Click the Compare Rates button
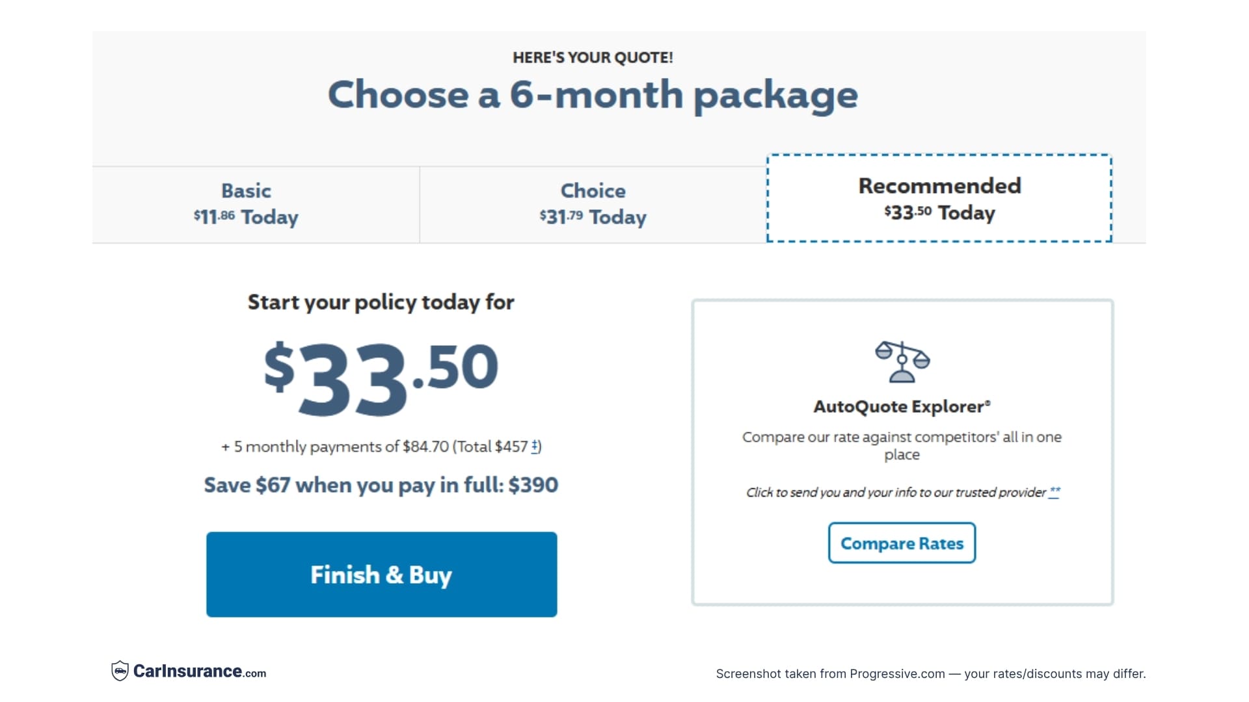The height and width of the screenshot is (702, 1249). click(902, 543)
